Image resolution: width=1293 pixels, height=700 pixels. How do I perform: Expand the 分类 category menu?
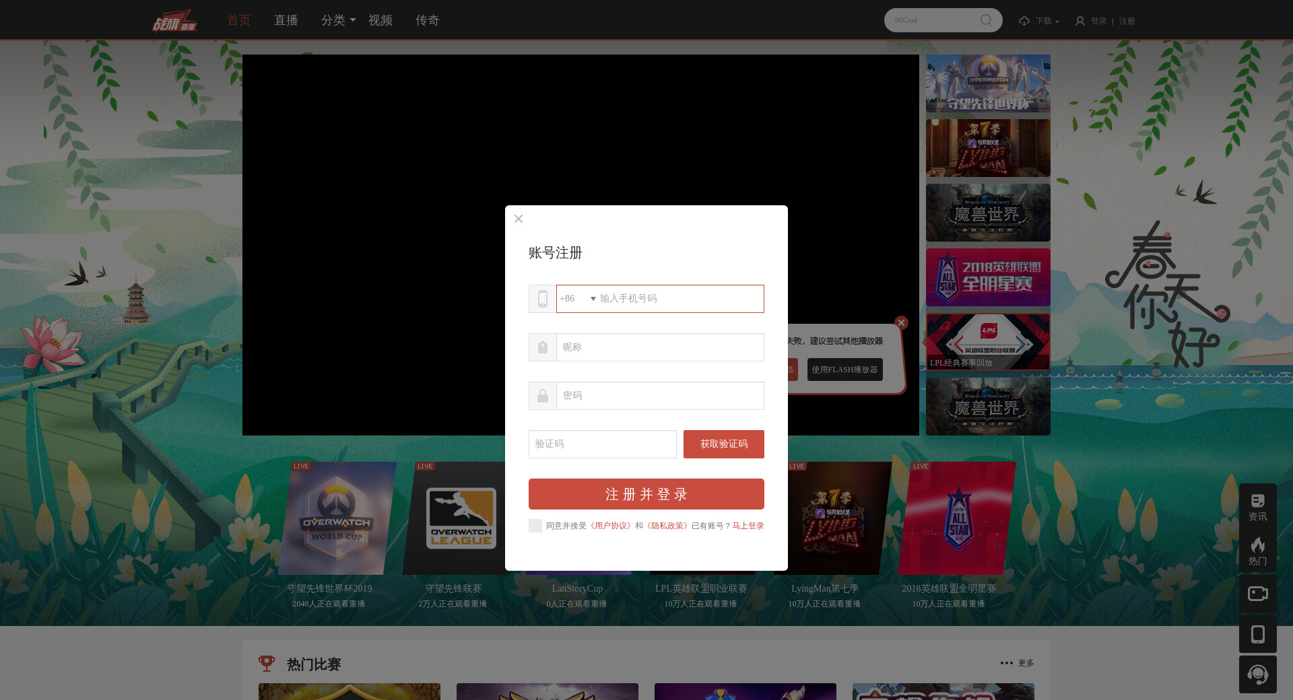(x=338, y=20)
